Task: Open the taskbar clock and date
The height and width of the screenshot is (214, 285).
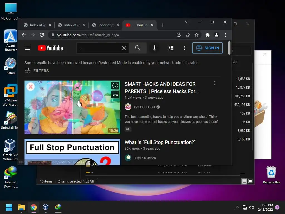Action: (265, 207)
